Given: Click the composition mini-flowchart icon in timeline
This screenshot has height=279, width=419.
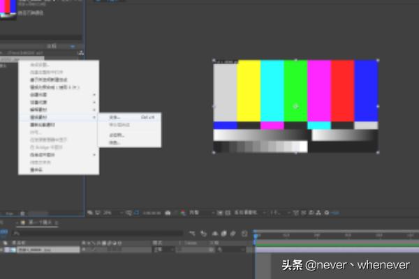Looking at the screenshot, I should pos(192,233).
